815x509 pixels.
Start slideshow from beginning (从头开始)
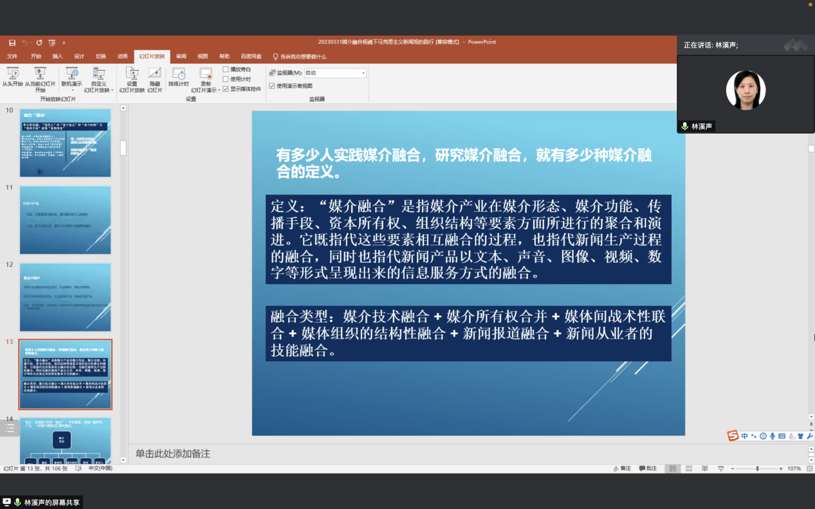coord(12,74)
